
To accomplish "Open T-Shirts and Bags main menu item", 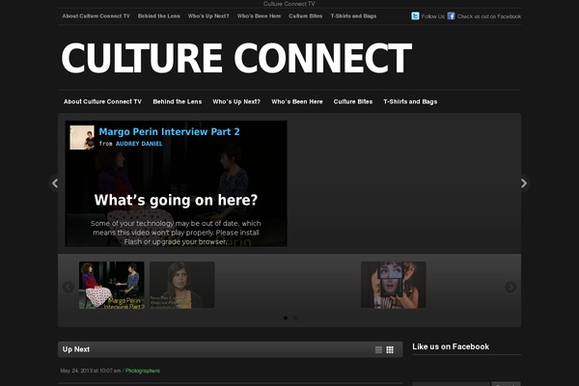I will 410,101.
